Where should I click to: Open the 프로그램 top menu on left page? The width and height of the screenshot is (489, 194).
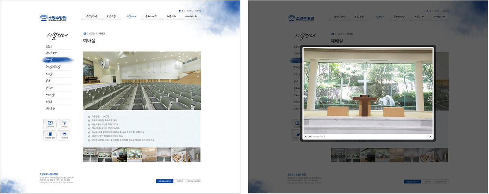(111, 17)
